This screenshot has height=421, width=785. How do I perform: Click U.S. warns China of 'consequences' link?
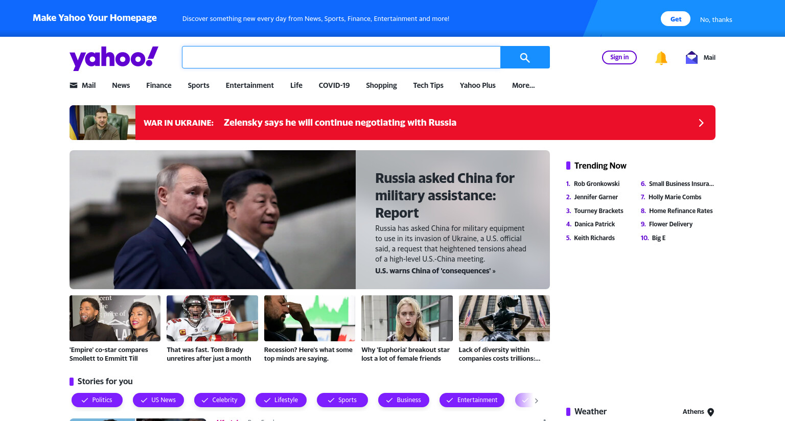coord(435,271)
